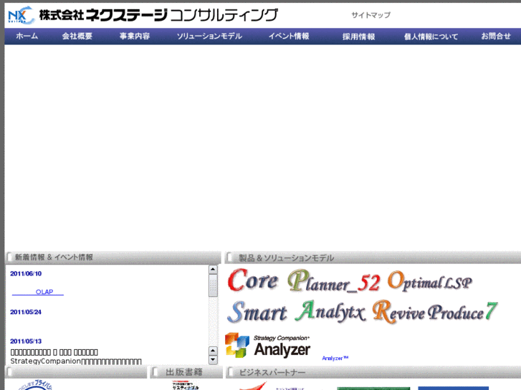
Task: Click the ビジネスパートナー section header
Action: pyautogui.click(x=373, y=372)
